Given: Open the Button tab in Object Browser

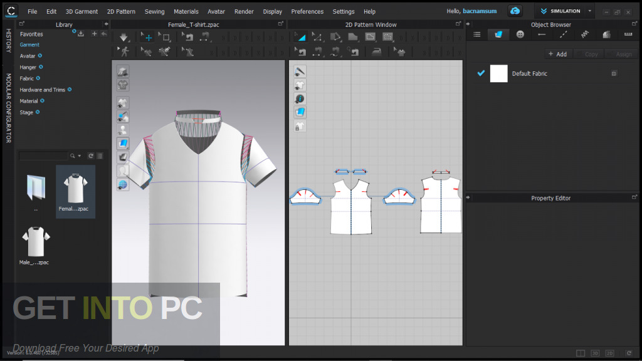Looking at the screenshot, I should (520, 35).
